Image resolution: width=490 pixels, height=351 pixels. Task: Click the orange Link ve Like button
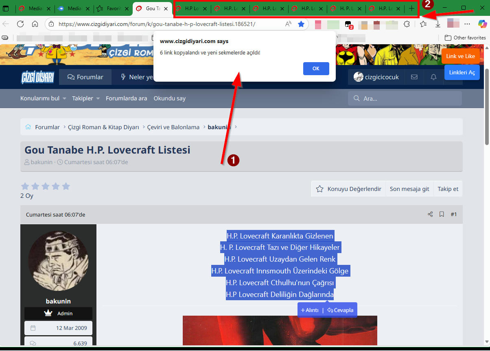coord(460,56)
